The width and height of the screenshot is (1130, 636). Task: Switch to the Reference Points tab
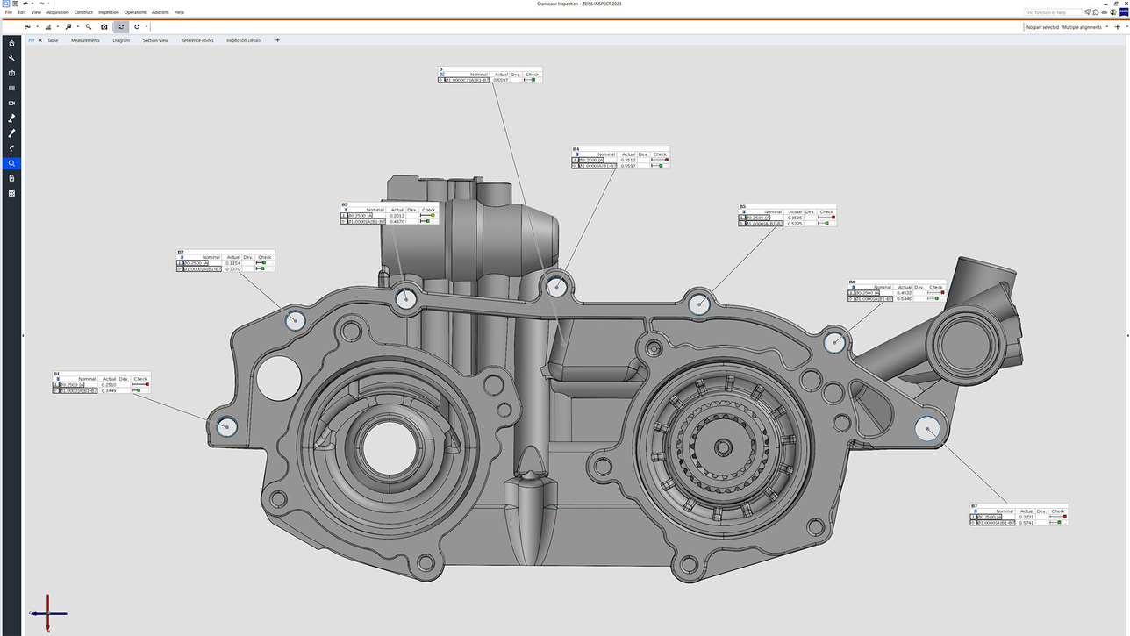197,40
